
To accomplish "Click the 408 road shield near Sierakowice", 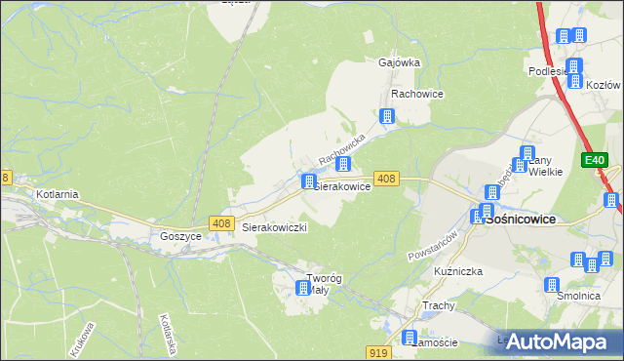I will (x=386, y=179).
